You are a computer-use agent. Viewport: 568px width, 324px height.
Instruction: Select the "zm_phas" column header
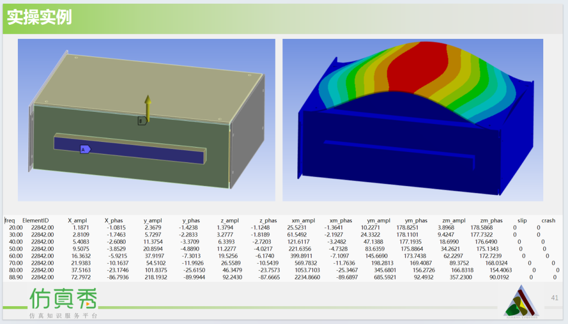[491, 221]
